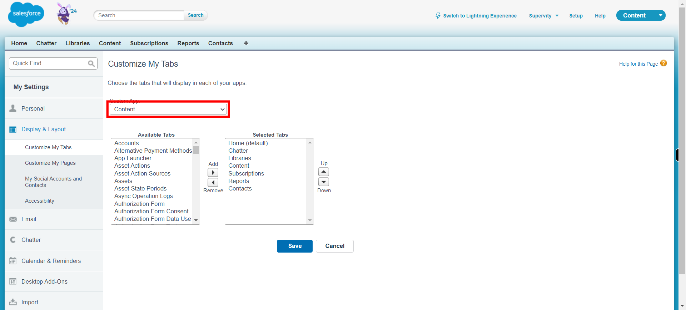
Task: Open the Content app menu dropdown arrow
Action: pos(661,15)
